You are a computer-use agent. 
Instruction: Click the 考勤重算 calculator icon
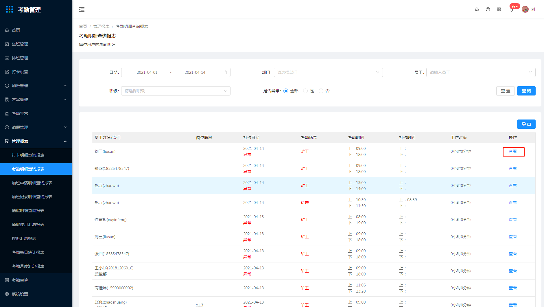[x=7, y=280]
